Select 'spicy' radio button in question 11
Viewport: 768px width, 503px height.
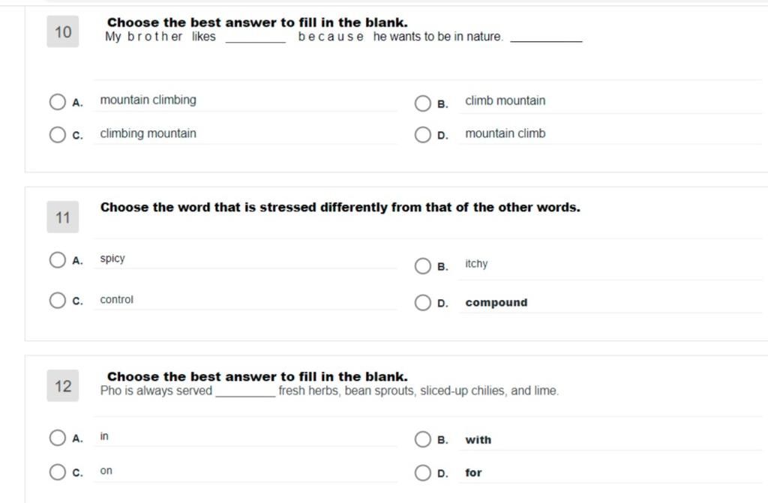tap(57, 260)
